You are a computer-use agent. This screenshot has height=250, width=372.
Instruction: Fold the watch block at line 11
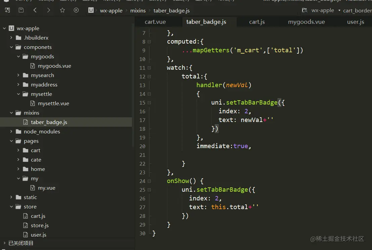(149, 68)
